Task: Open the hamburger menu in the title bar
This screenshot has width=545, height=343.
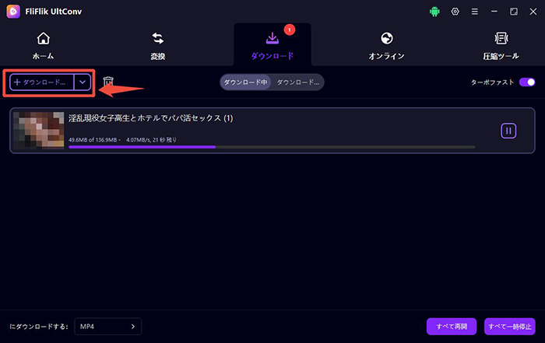Action: click(474, 12)
